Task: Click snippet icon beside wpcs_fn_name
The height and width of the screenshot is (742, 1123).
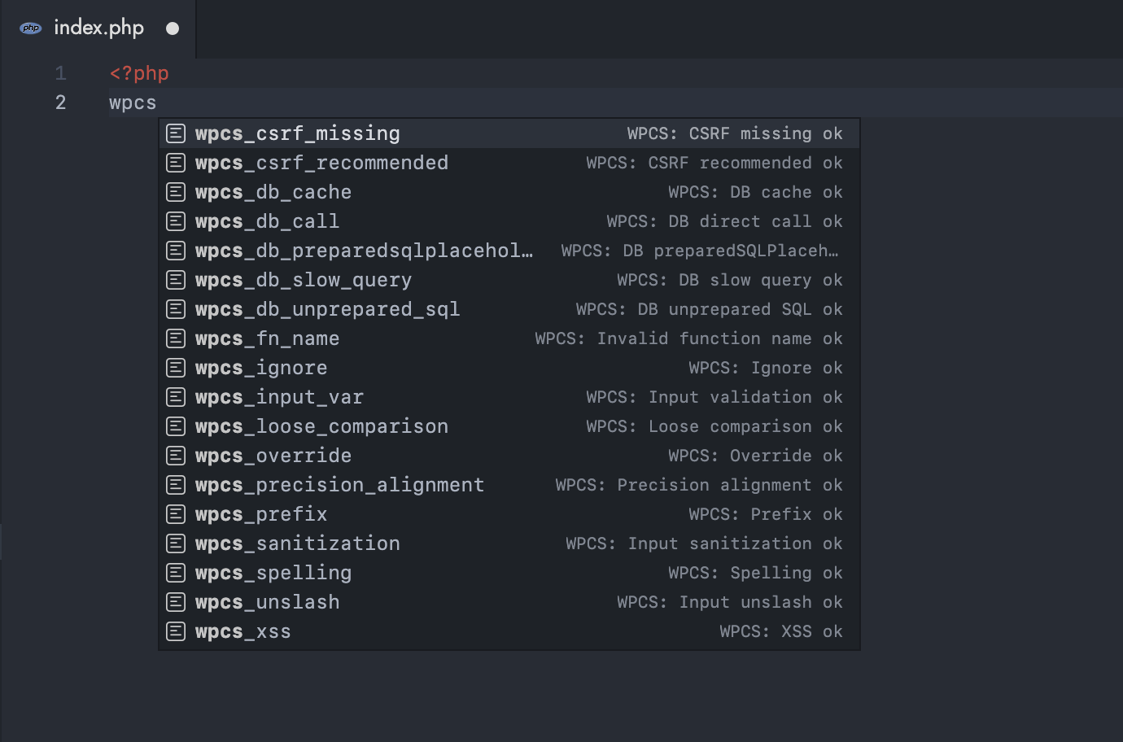Action: (176, 338)
